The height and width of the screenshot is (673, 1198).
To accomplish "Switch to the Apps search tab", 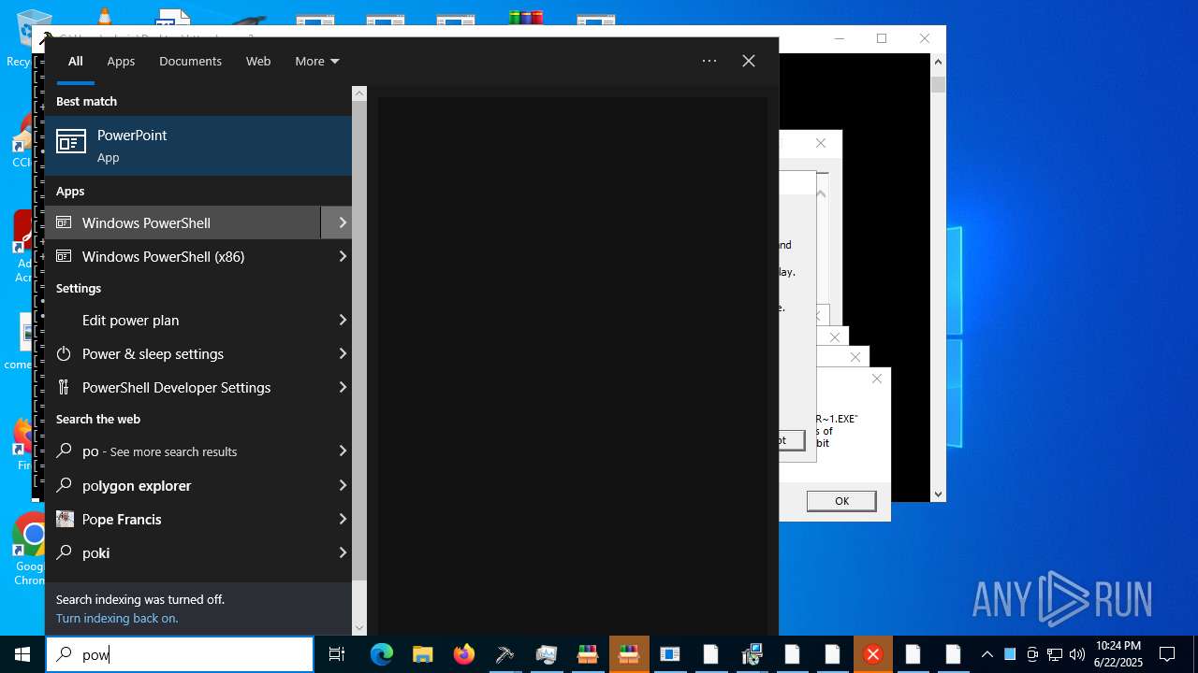I will pyautogui.click(x=121, y=61).
